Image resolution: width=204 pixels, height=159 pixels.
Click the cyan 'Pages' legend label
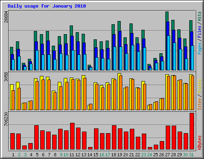click(x=199, y=48)
